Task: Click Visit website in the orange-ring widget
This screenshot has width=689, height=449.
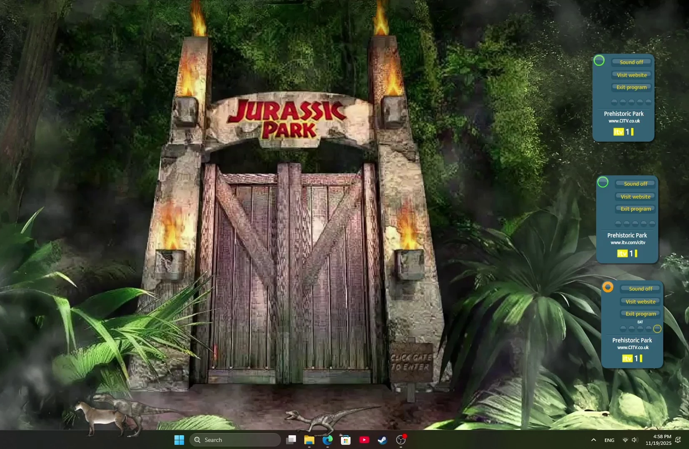Action: point(641,302)
